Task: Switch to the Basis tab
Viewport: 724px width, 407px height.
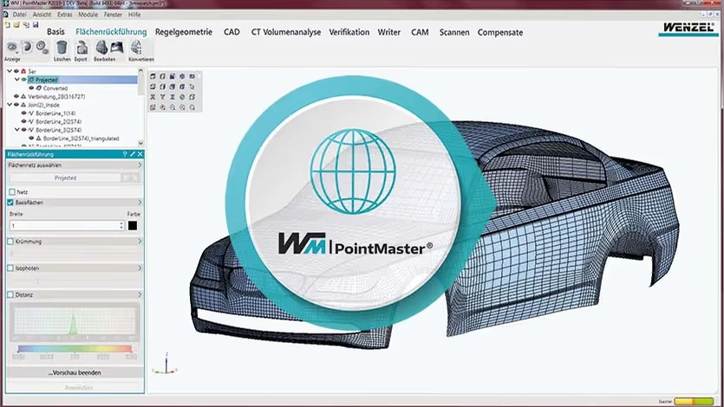Action: [x=55, y=32]
